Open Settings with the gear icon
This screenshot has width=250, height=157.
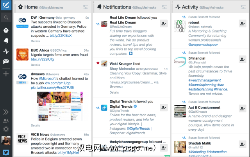tap(6, 129)
